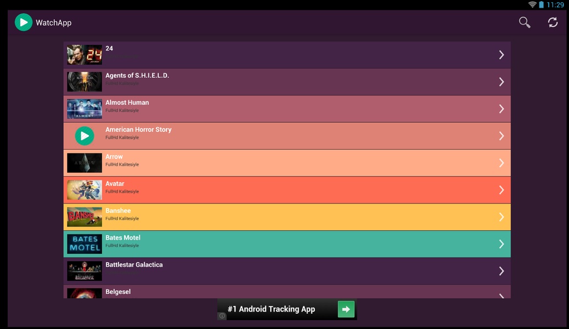Select the 'Banshee' title
The image size is (569, 329).
[x=118, y=211]
